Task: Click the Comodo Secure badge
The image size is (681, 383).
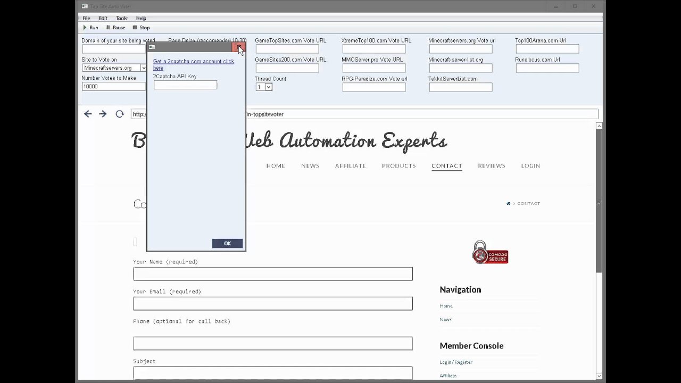Action: click(491, 253)
